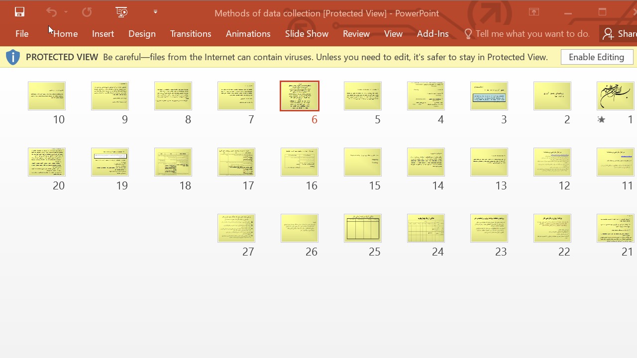Select slide 16 thumbnail with table

tap(300, 162)
